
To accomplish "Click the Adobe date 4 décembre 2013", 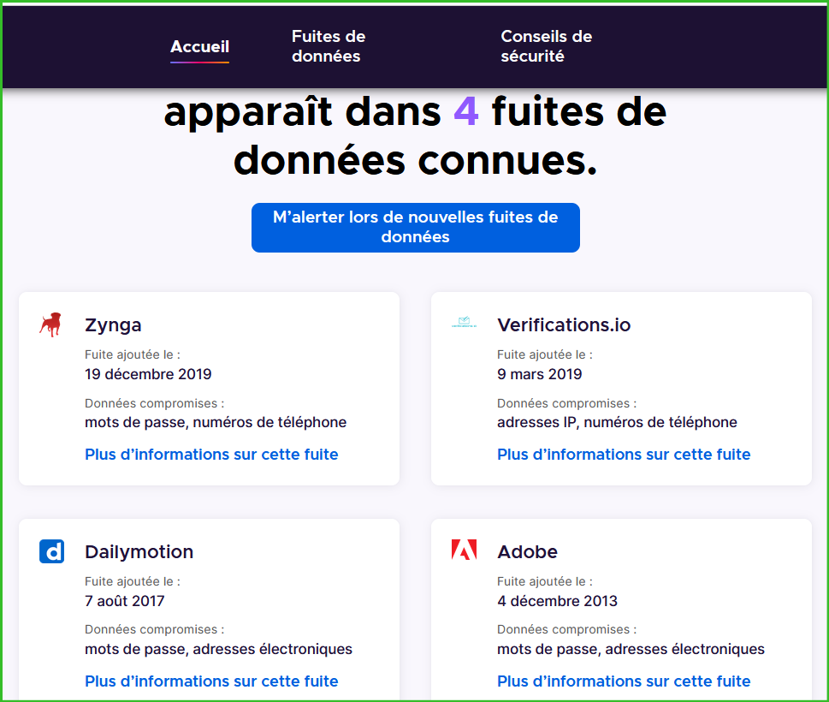I will 557,601.
